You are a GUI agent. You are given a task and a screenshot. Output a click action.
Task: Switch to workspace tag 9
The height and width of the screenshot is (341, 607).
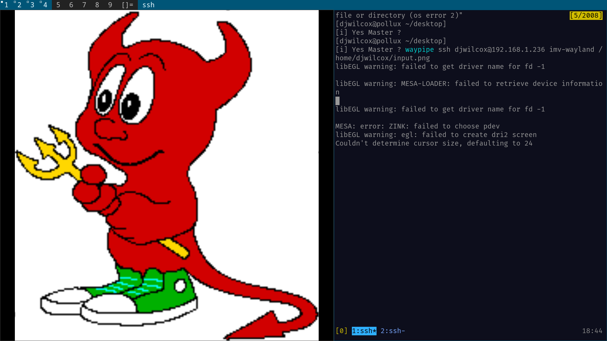110,5
